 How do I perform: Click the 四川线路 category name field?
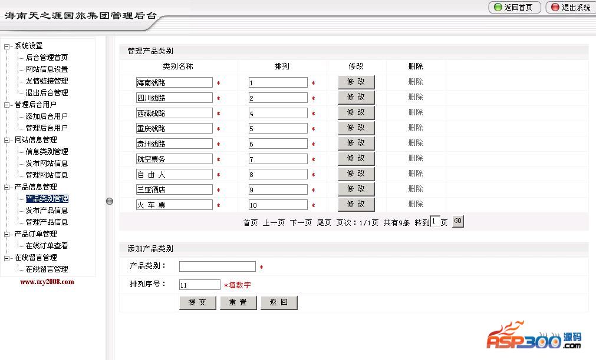click(x=174, y=98)
